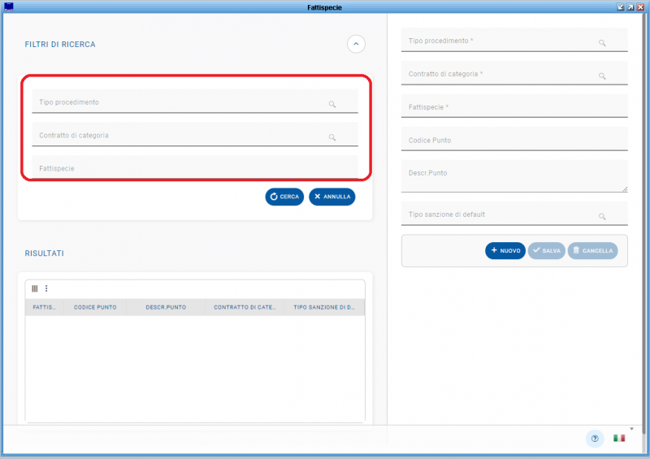
Task: Open the Fattispecie window system icon
Action: (x=9, y=6)
